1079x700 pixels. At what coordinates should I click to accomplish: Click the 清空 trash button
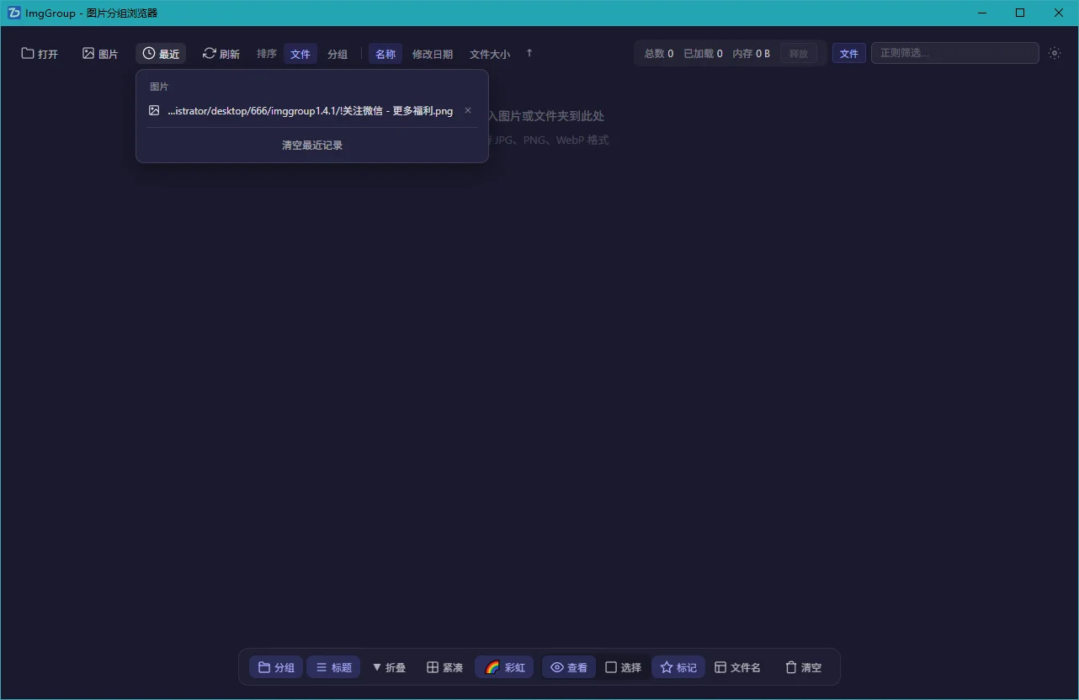803,667
